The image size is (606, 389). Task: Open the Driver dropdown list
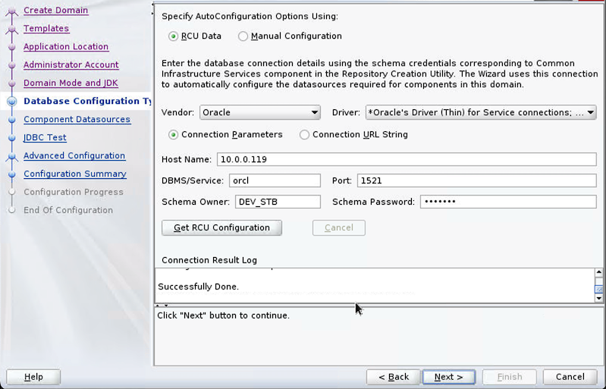pyautogui.click(x=481, y=112)
